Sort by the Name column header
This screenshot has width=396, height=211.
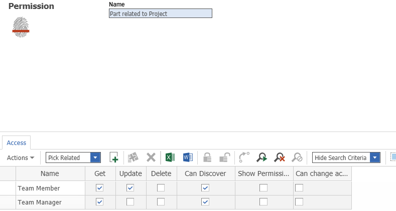point(50,173)
